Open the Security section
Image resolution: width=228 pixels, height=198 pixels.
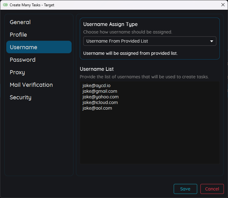tap(20, 97)
